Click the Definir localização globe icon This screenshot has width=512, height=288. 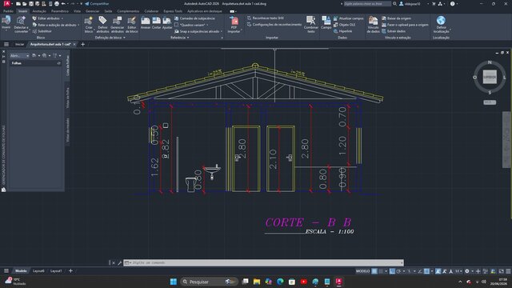tap(441, 20)
